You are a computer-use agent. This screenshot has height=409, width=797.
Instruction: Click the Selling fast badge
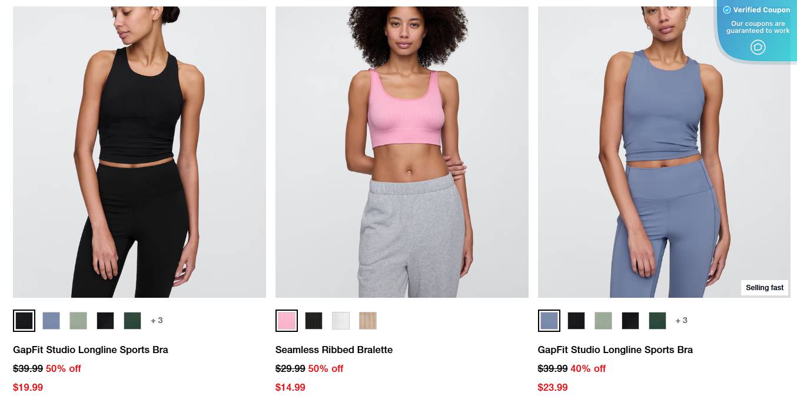pos(765,288)
